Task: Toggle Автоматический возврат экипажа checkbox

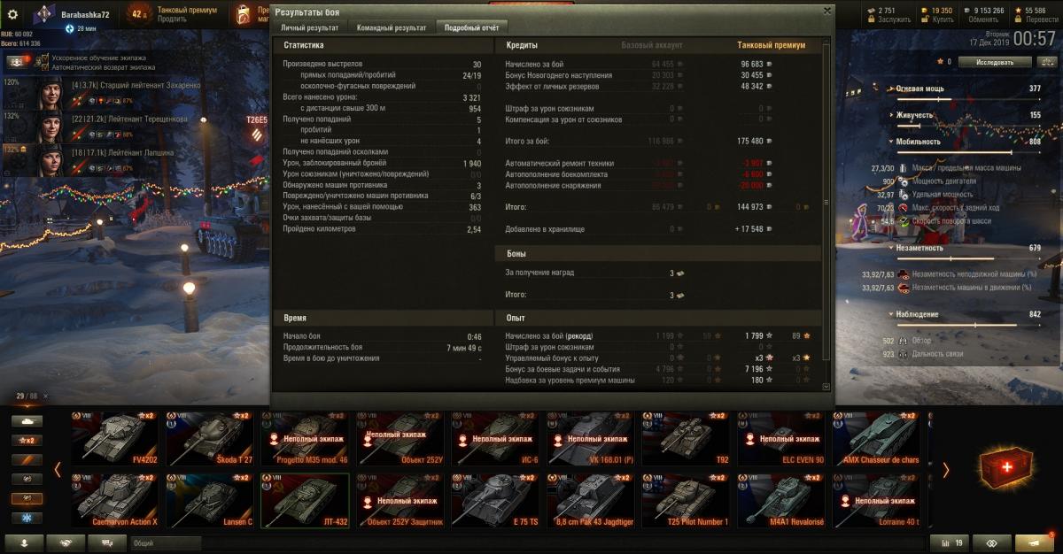Action: 45,67
